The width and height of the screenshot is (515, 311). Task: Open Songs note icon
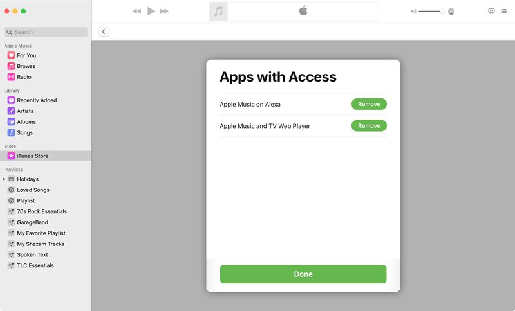[11, 133]
